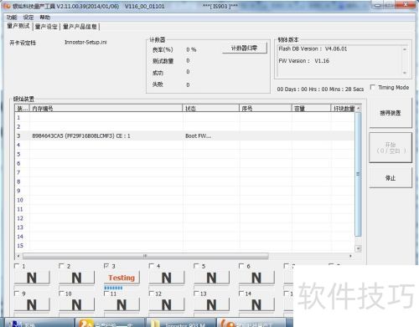Open the 设定 menu
The image size is (419, 327).
coord(28,18)
